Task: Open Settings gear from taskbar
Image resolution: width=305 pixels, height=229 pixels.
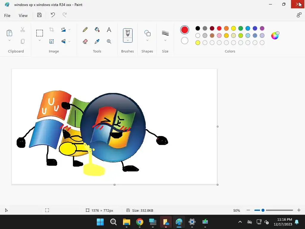Action: (x=192, y=222)
